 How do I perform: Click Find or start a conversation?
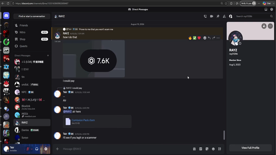coord(32,16)
